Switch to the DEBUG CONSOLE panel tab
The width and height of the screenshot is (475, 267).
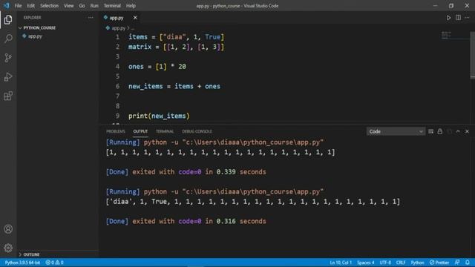(197, 131)
